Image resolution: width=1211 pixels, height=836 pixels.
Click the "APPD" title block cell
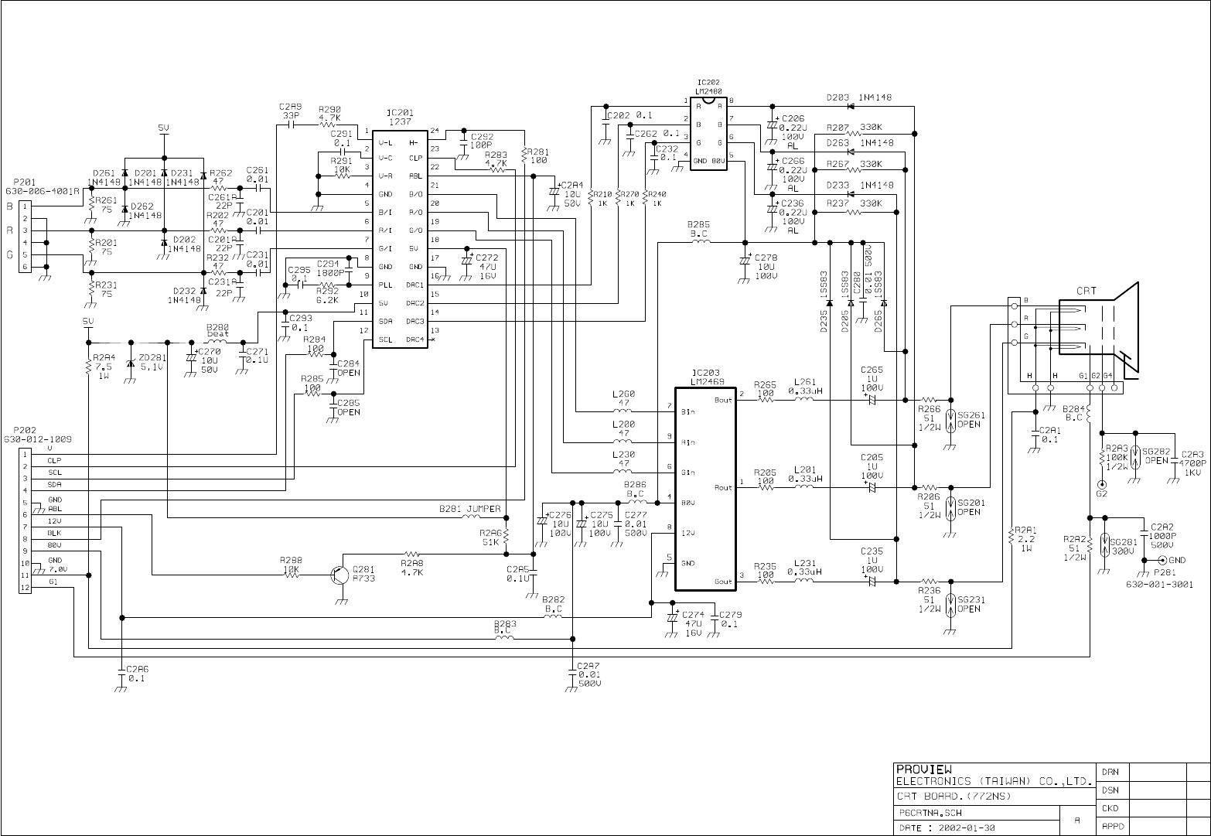[x=1112, y=827]
